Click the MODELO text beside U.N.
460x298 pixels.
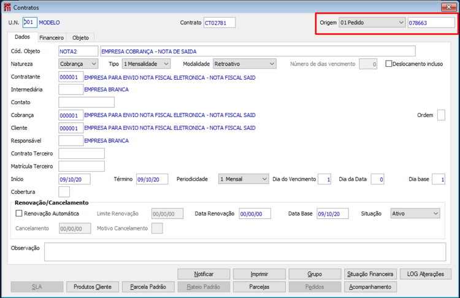[49, 23]
